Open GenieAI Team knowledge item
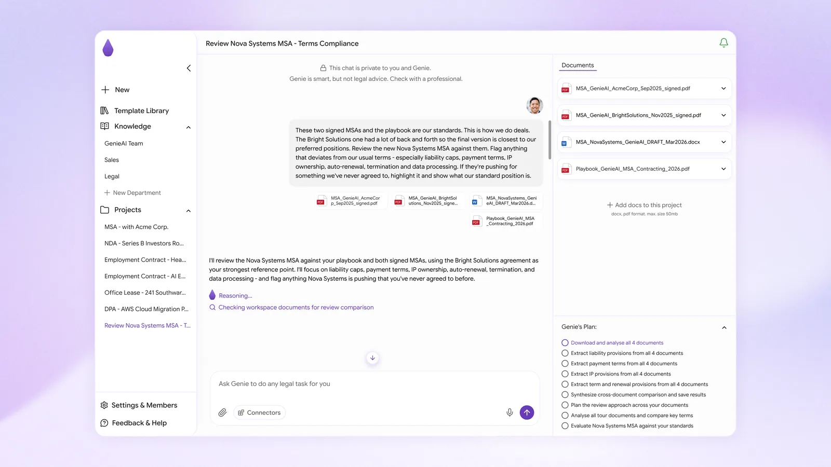 (124, 144)
